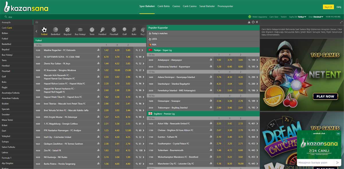Click the double-arrow collapse icon in coupon toolbar
This screenshot has width=344, height=169.
pos(257,22)
